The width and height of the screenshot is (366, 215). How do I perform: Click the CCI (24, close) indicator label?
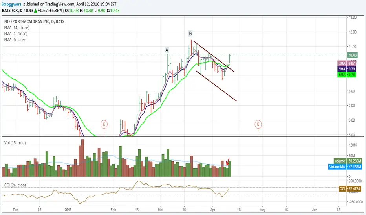16,185
